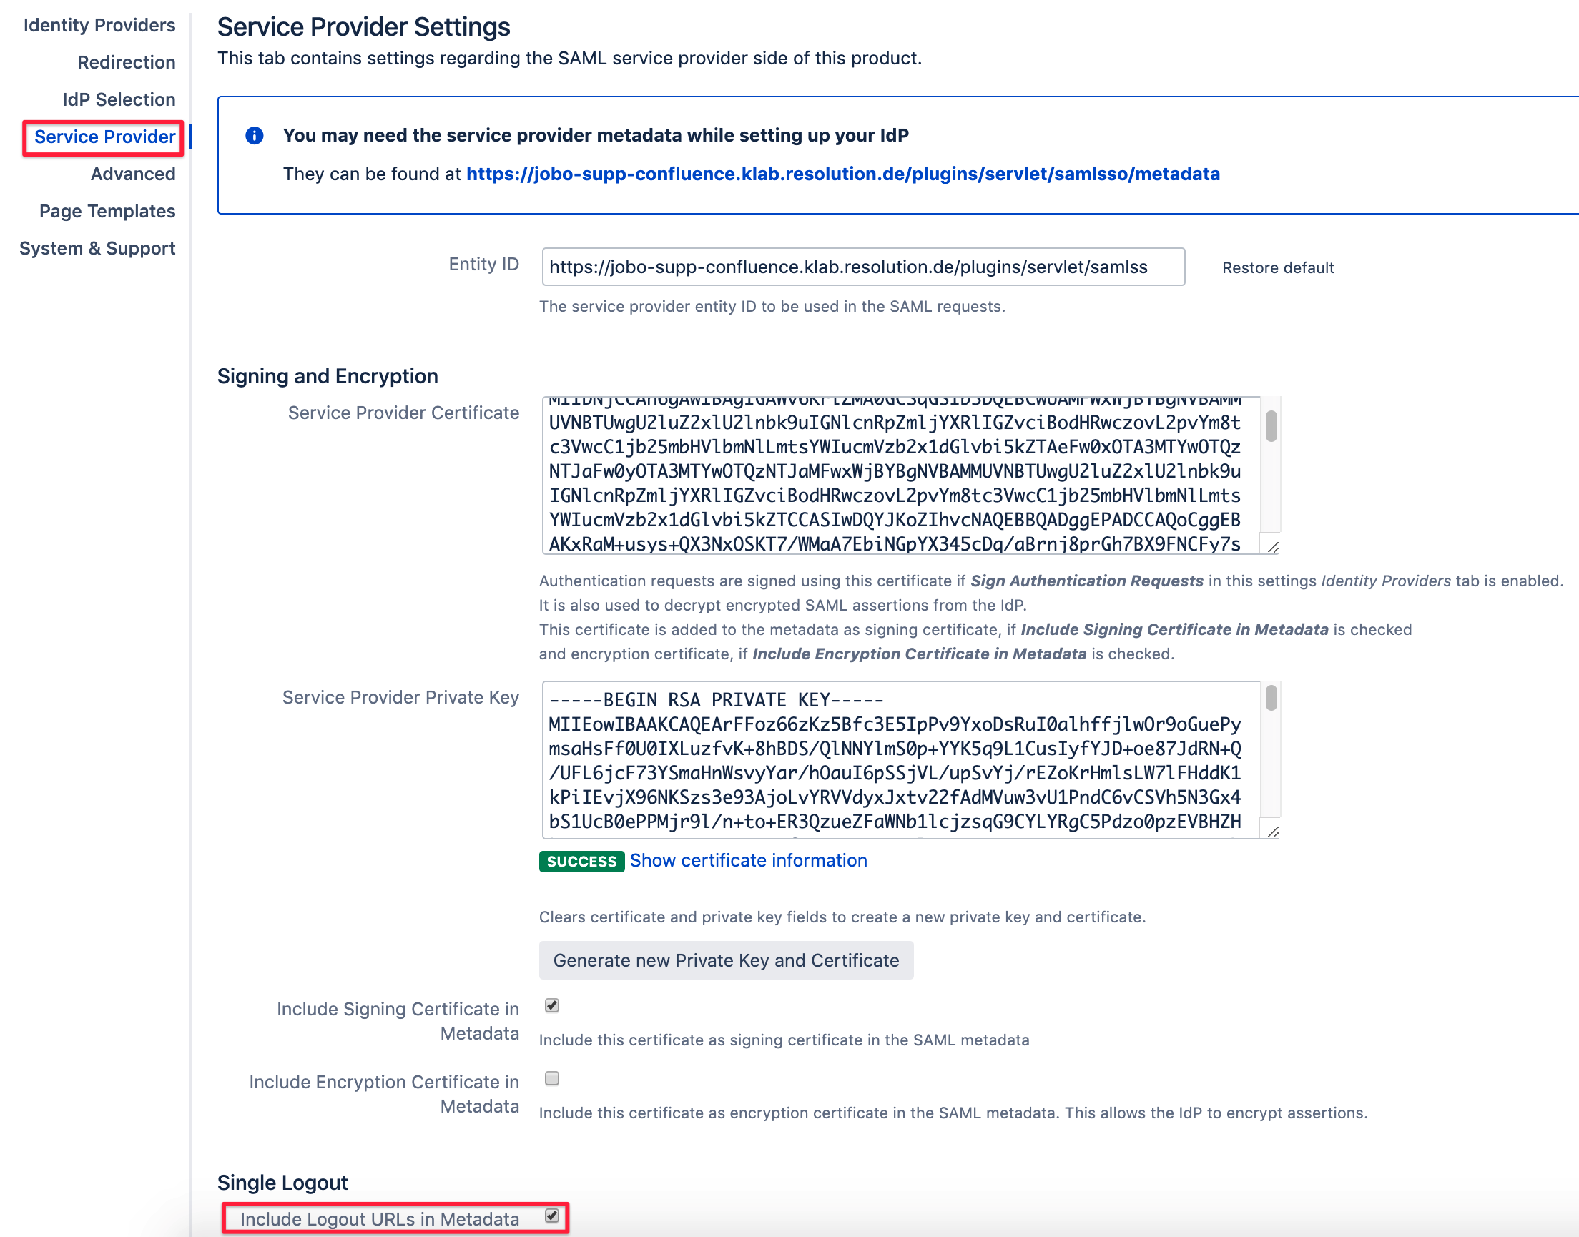The width and height of the screenshot is (1579, 1237).
Task: Open the System & Support tab
Action: click(97, 248)
